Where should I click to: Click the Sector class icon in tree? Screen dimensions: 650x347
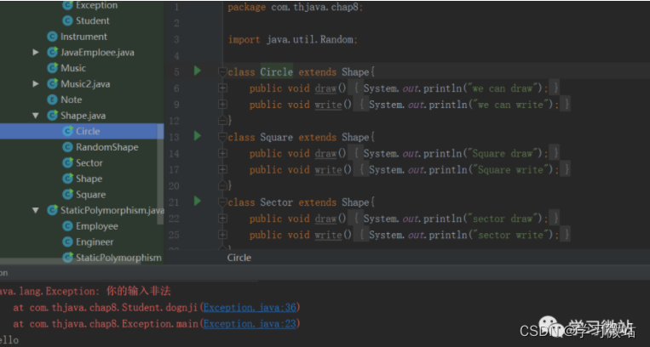coord(67,162)
